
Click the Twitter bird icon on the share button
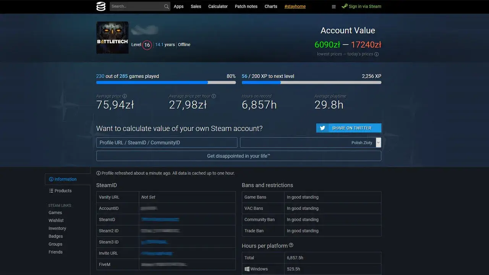pyautogui.click(x=323, y=128)
